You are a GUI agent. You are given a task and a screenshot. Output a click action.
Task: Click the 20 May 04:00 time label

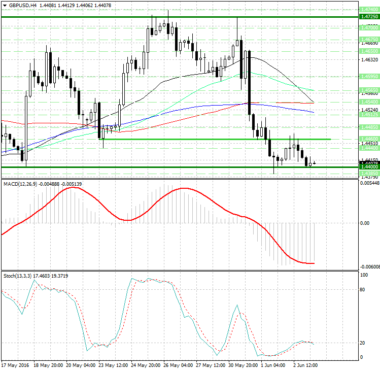click(x=81, y=365)
